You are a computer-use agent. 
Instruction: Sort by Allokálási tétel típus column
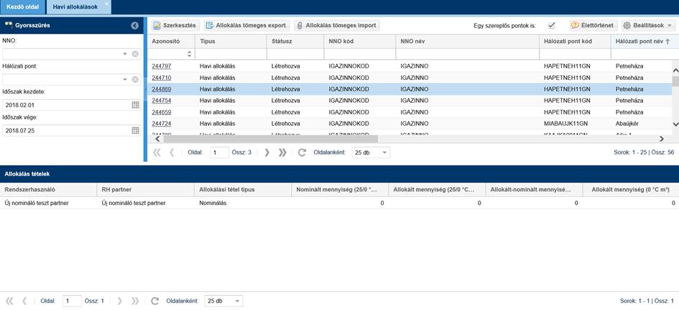pos(243,189)
